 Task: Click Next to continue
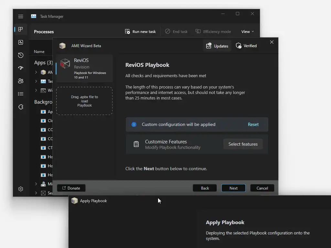pyautogui.click(x=233, y=188)
